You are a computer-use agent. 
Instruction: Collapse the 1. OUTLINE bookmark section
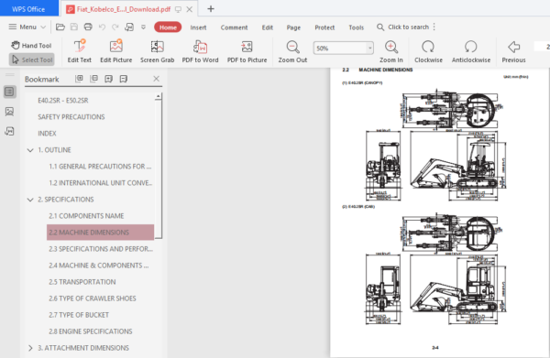point(30,150)
